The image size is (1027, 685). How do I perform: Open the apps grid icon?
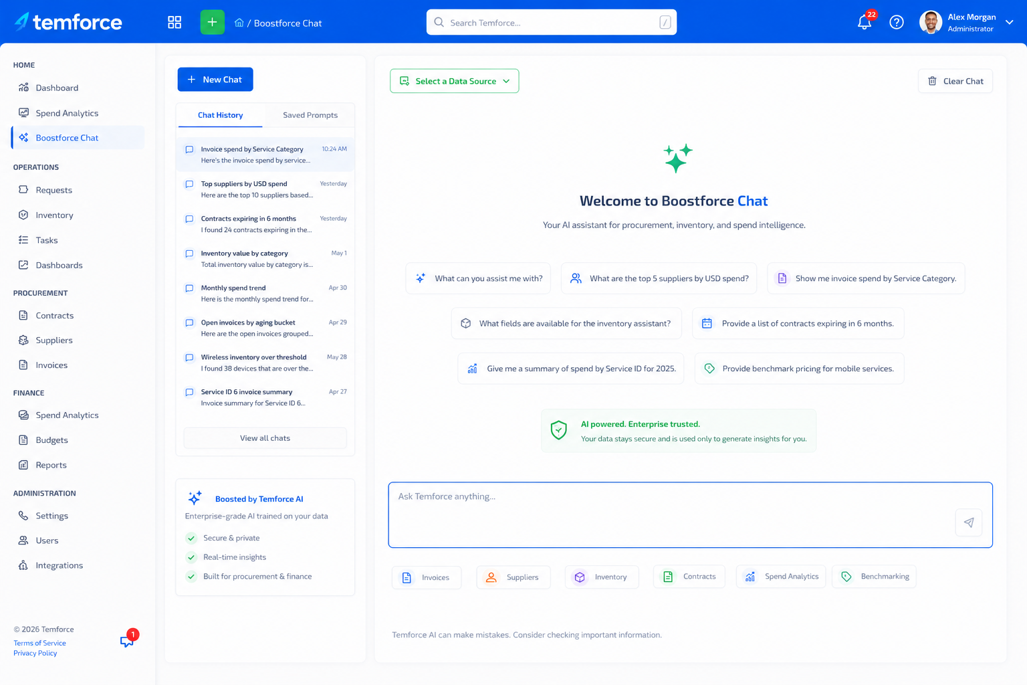tap(175, 23)
